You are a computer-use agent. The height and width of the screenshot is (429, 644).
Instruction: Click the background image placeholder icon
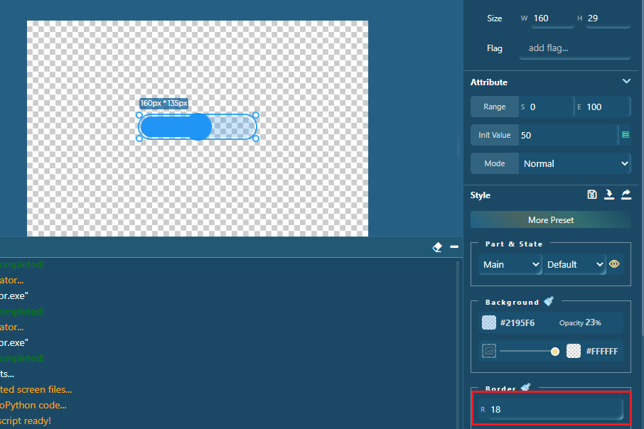click(x=489, y=351)
